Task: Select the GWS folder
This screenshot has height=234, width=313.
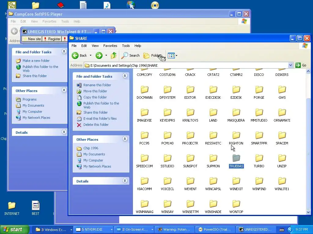Action: pyautogui.click(x=282, y=93)
